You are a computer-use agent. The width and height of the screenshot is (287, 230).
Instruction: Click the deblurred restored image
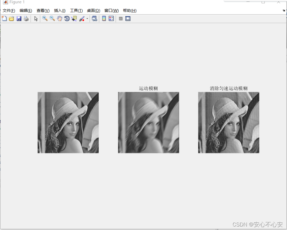point(229,122)
